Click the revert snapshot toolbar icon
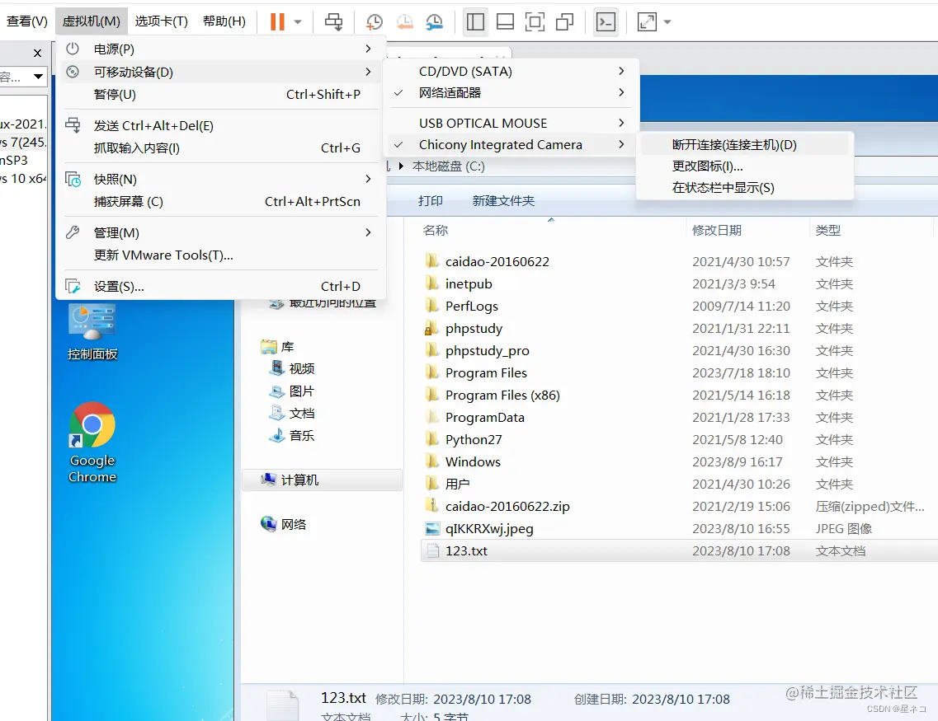 (405, 22)
